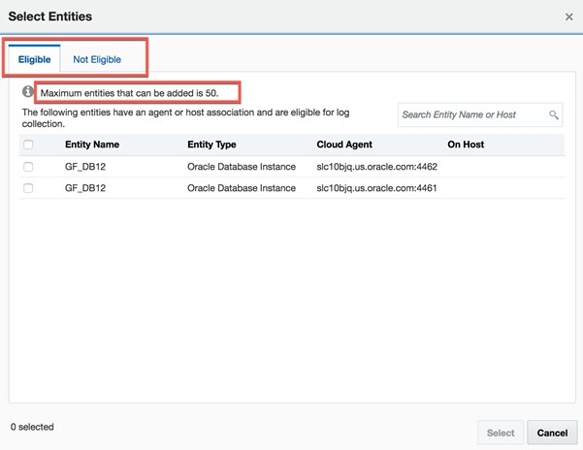Click the search magnifier icon
Screen dimensions: 583x450
[x=554, y=115]
